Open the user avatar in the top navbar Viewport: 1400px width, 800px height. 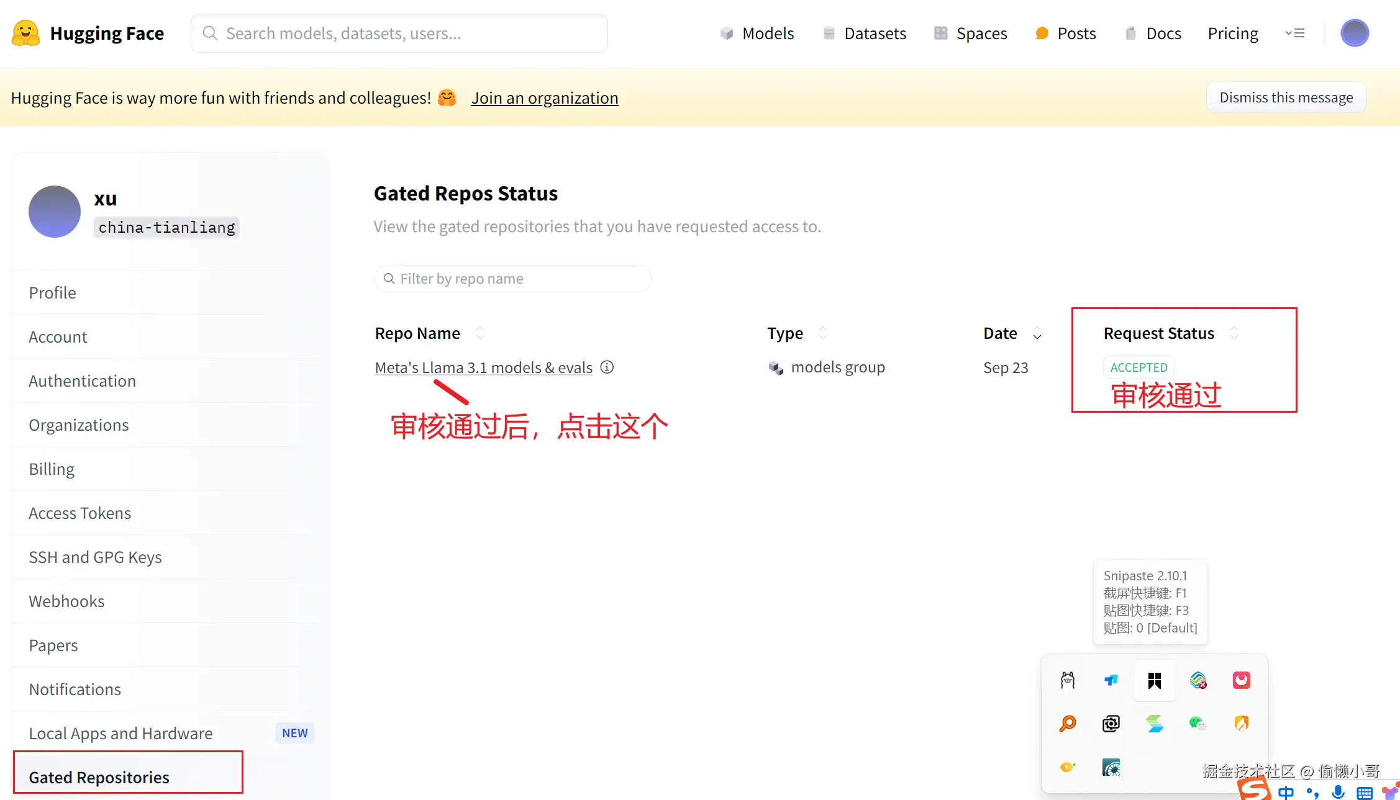[x=1354, y=34]
